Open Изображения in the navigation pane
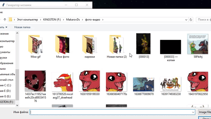 (x=7, y=63)
